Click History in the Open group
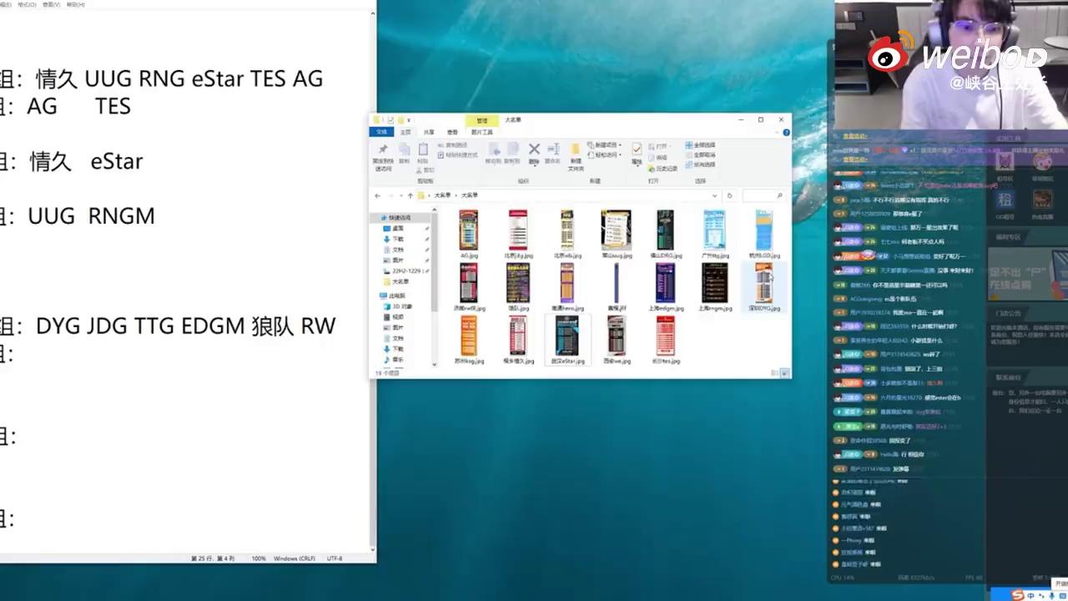The height and width of the screenshot is (601, 1068). coord(663,168)
